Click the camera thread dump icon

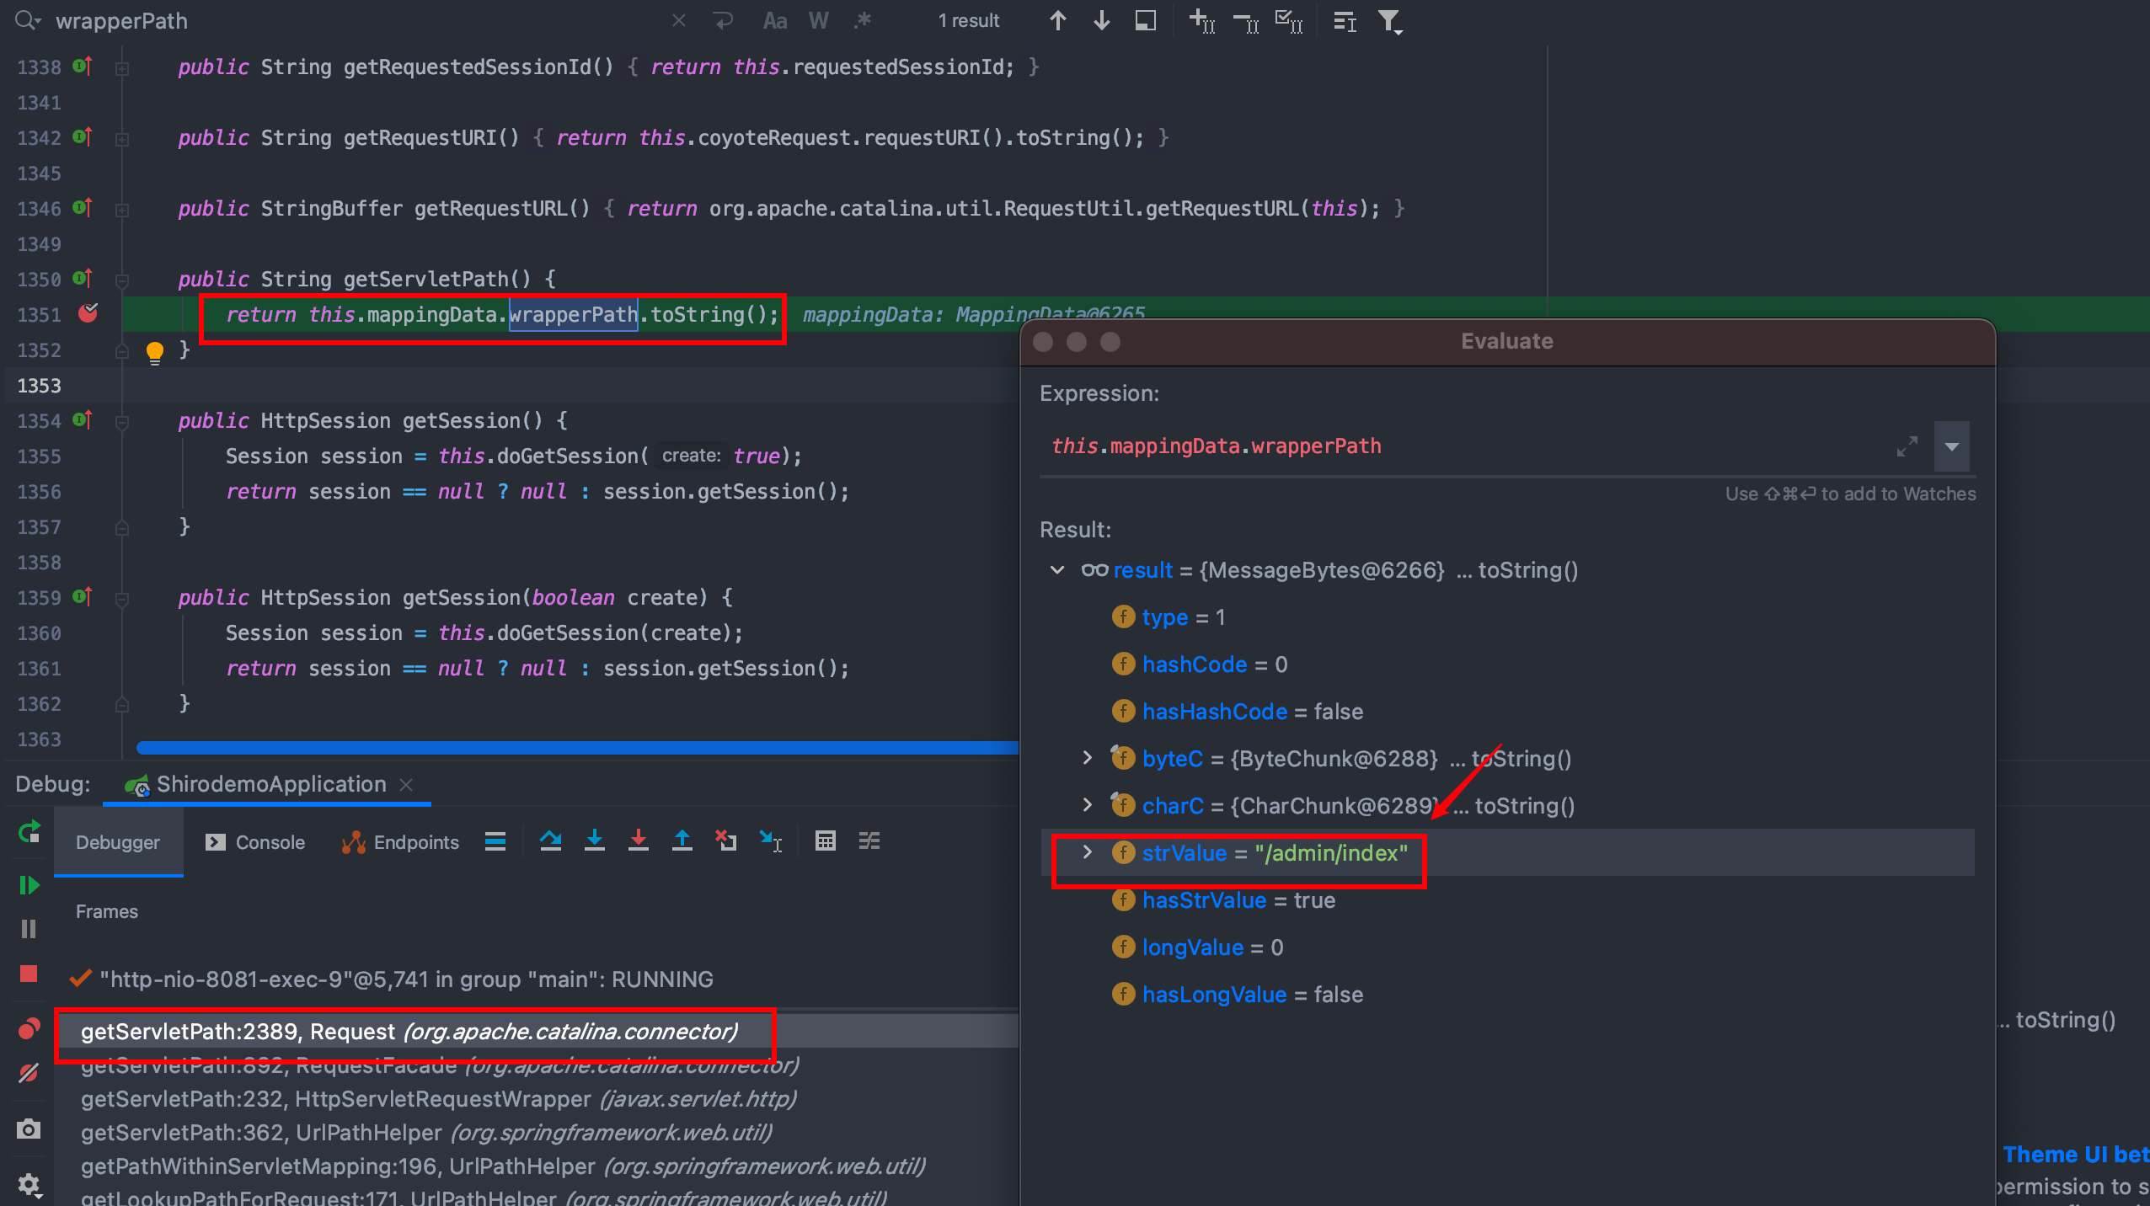point(29,1129)
